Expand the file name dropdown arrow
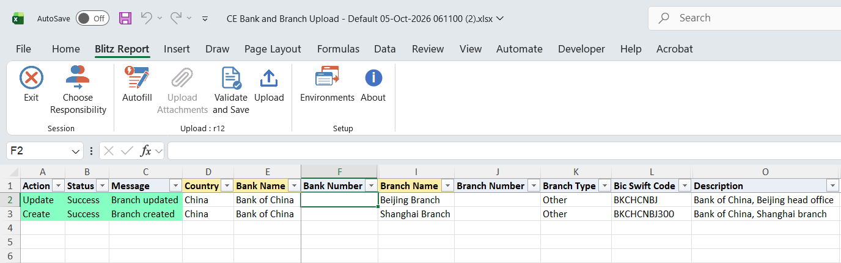This screenshot has width=841, height=263. click(501, 18)
